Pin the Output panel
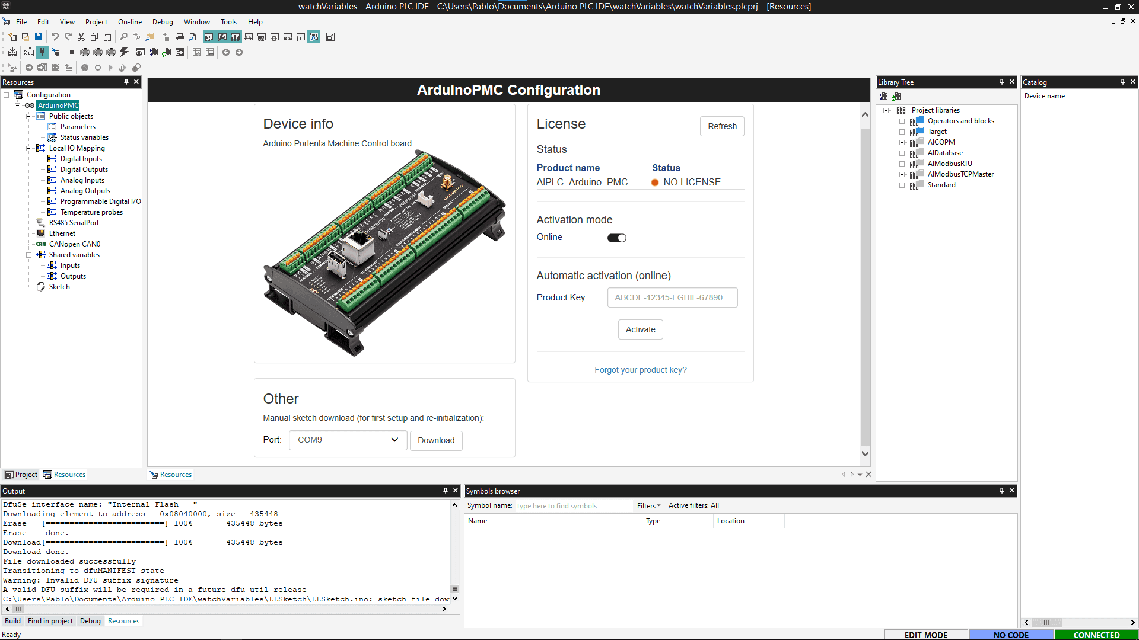Image resolution: width=1139 pixels, height=640 pixels. (445, 491)
